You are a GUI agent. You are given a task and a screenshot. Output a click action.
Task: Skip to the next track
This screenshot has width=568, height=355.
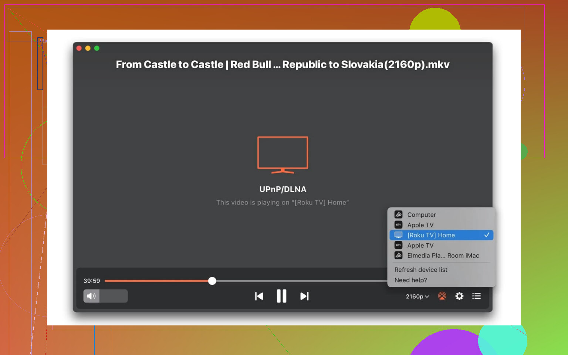[304, 296]
